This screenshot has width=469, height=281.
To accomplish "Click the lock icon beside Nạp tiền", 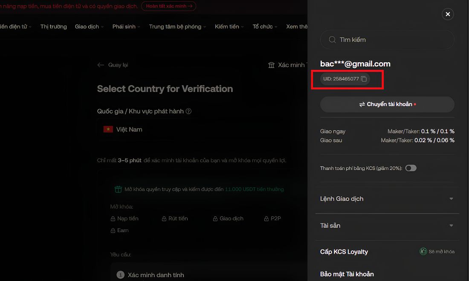I will [x=113, y=219].
